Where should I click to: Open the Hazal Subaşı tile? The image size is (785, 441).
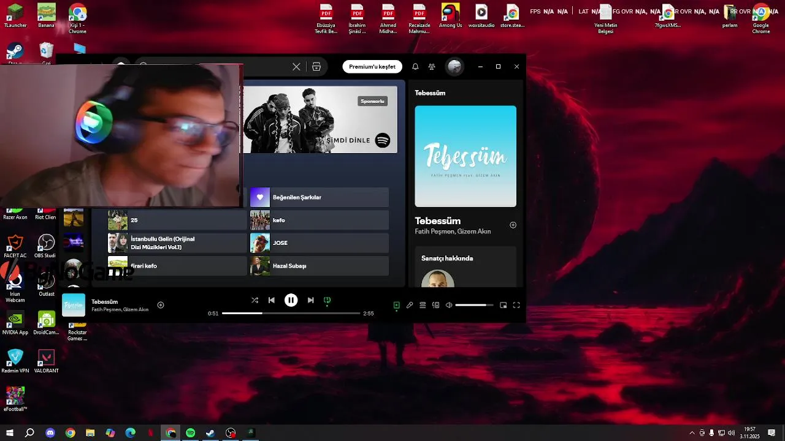coord(320,266)
